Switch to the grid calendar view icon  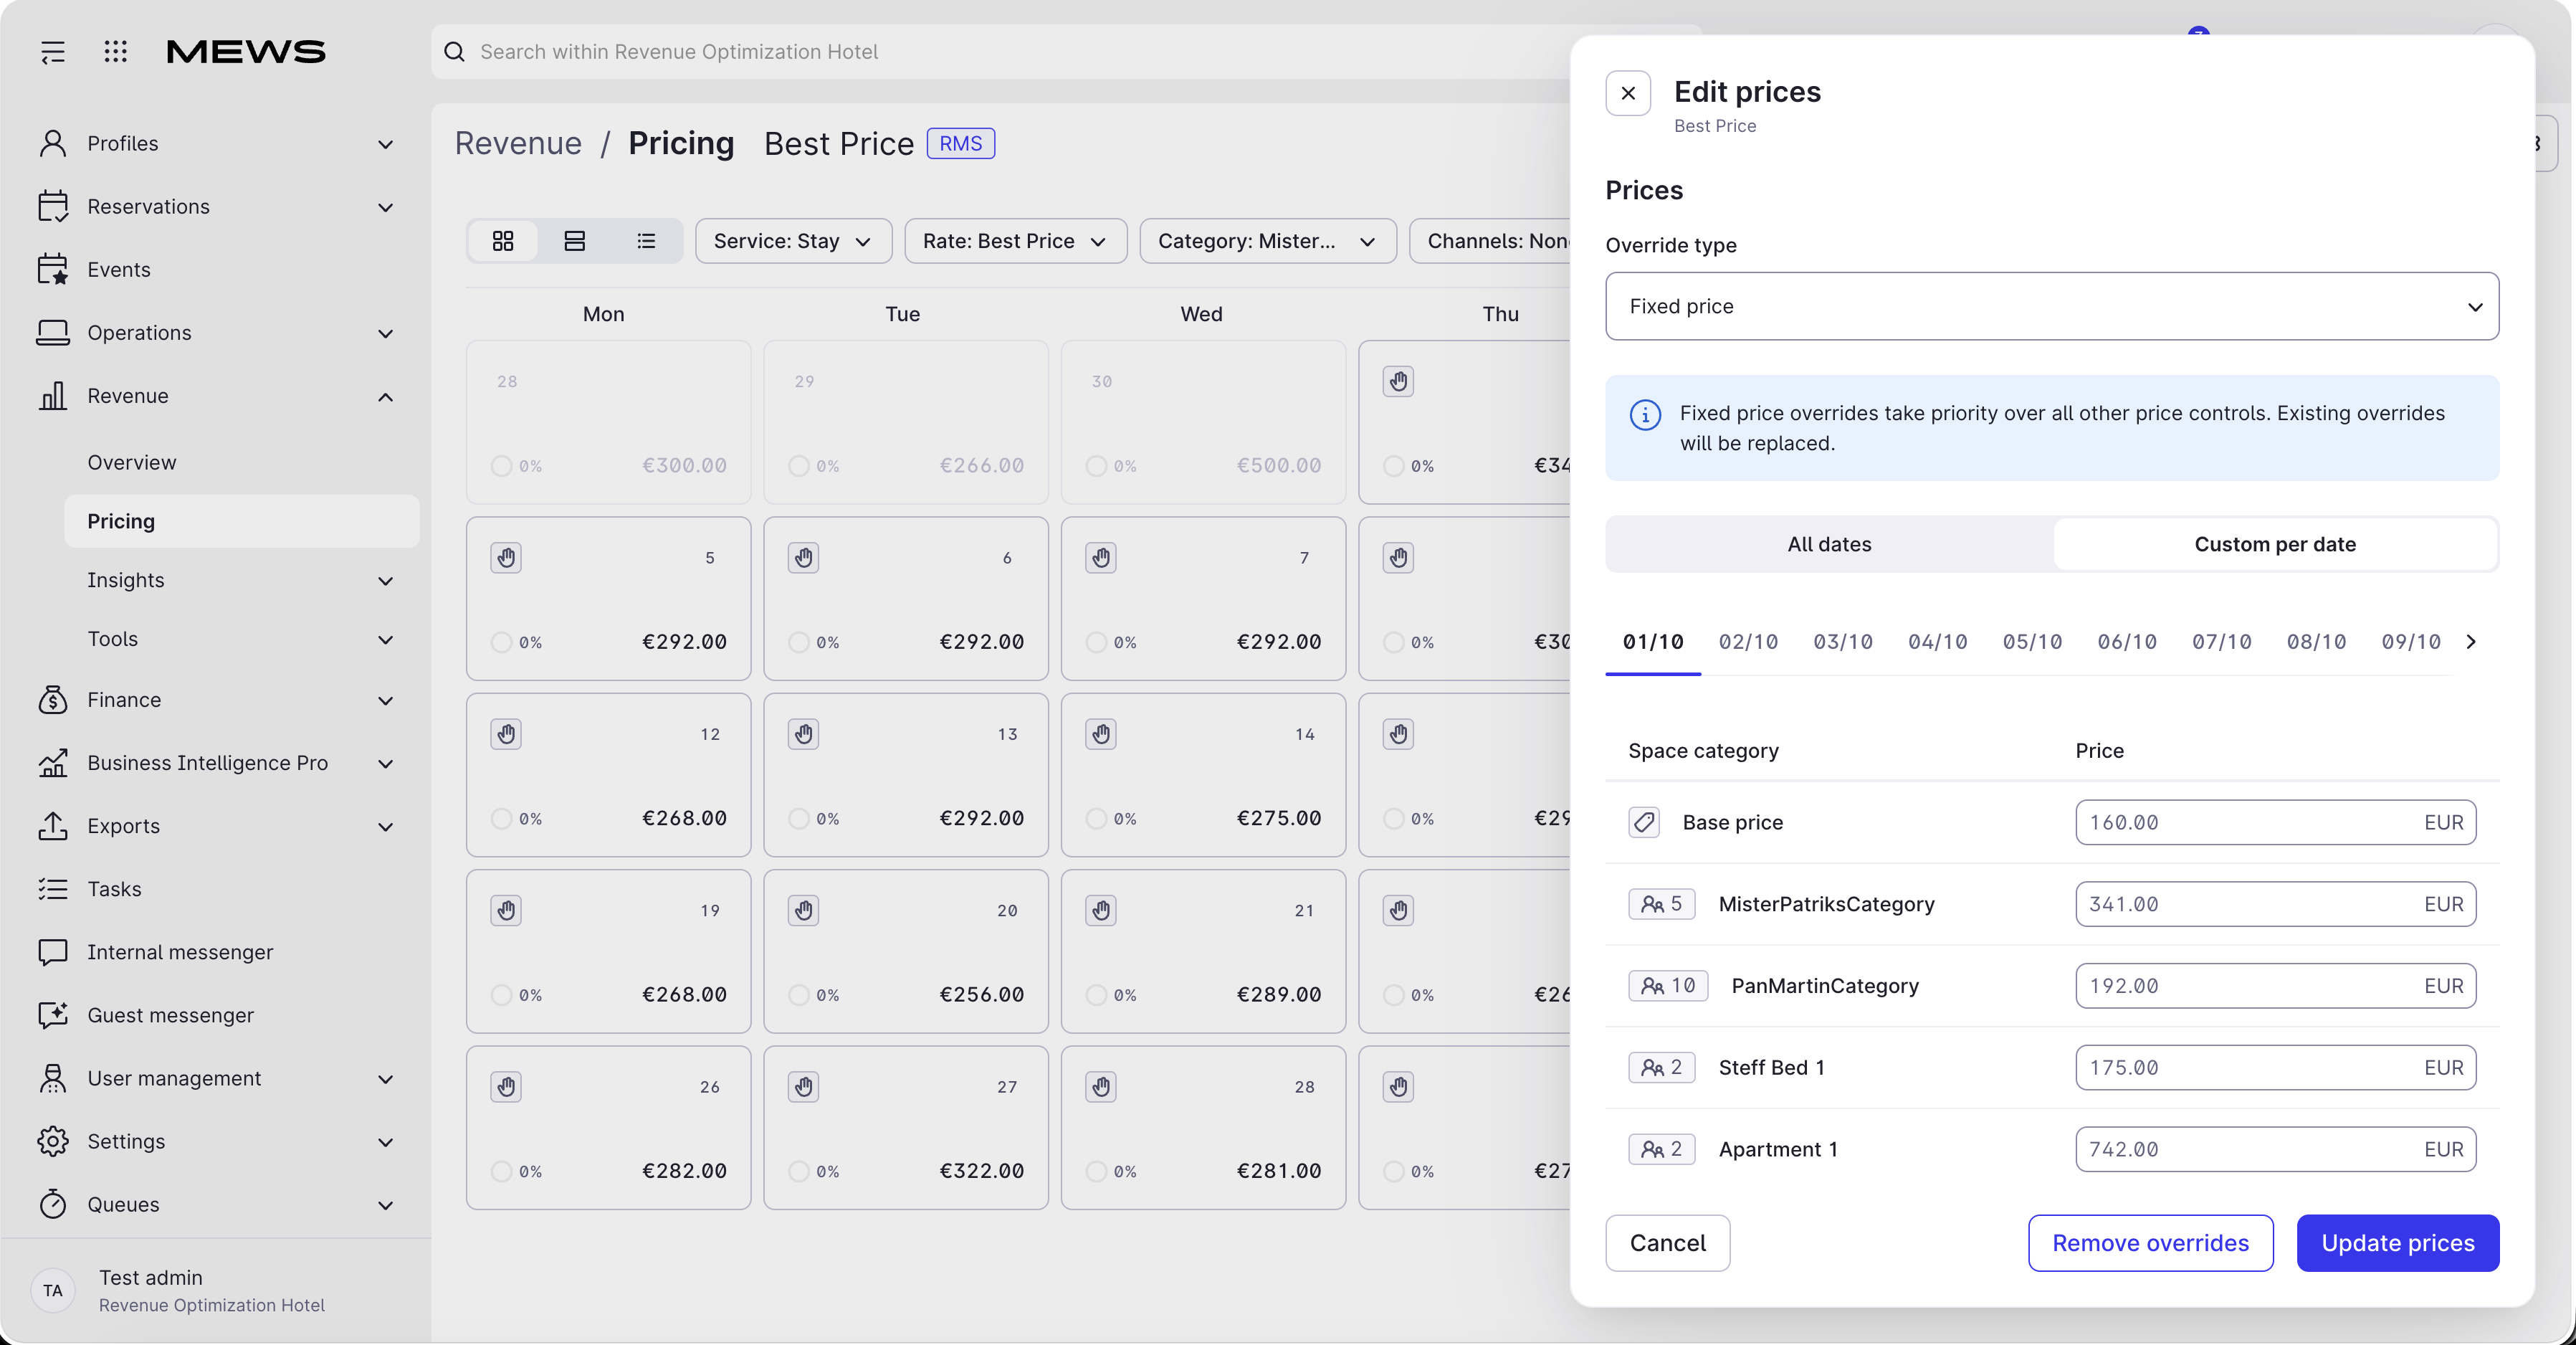pyautogui.click(x=503, y=241)
